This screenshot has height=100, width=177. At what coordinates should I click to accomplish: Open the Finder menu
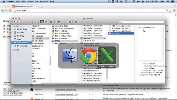pos(11,1)
